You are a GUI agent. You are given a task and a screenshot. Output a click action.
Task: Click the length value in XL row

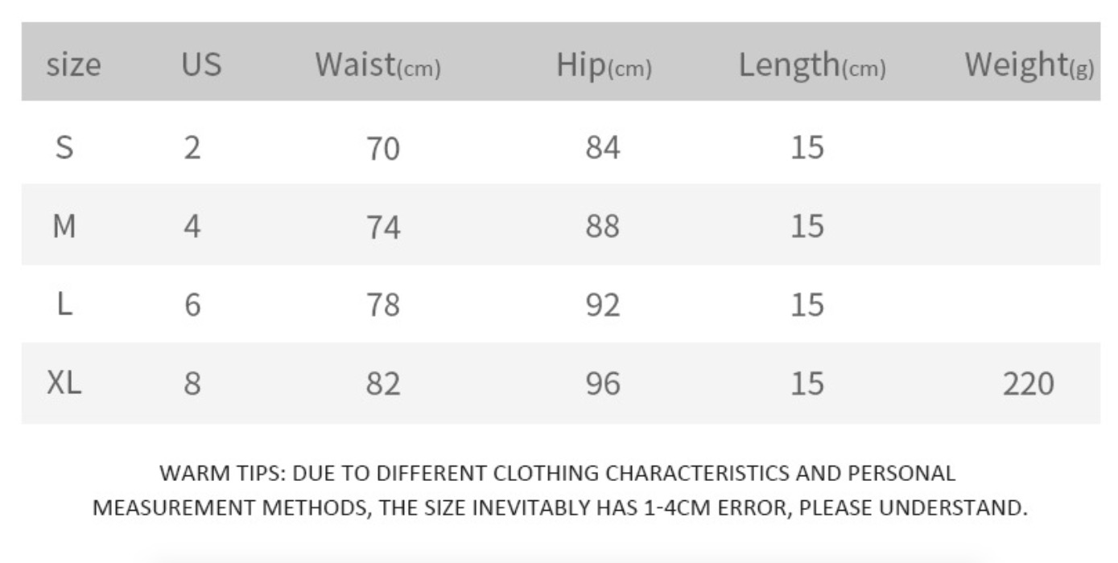(x=807, y=384)
